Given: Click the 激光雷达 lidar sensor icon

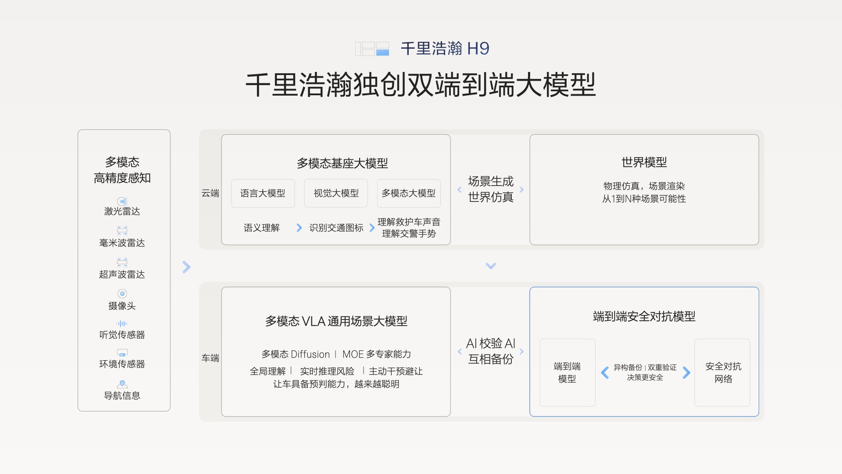Looking at the screenshot, I should pyautogui.click(x=122, y=201).
